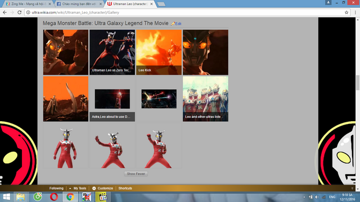Screen dimensions: 360x202
Task: Switch to the Facebook Chào mừng tab
Action: [x=79, y=4]
